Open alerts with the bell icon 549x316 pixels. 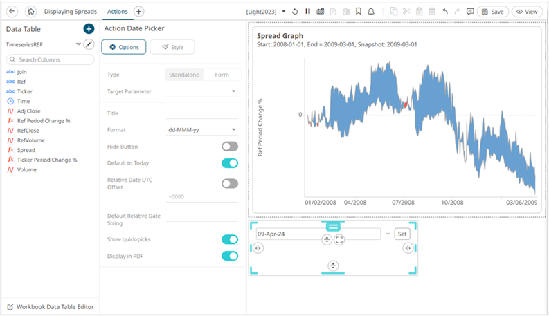(x=371, y=12)
